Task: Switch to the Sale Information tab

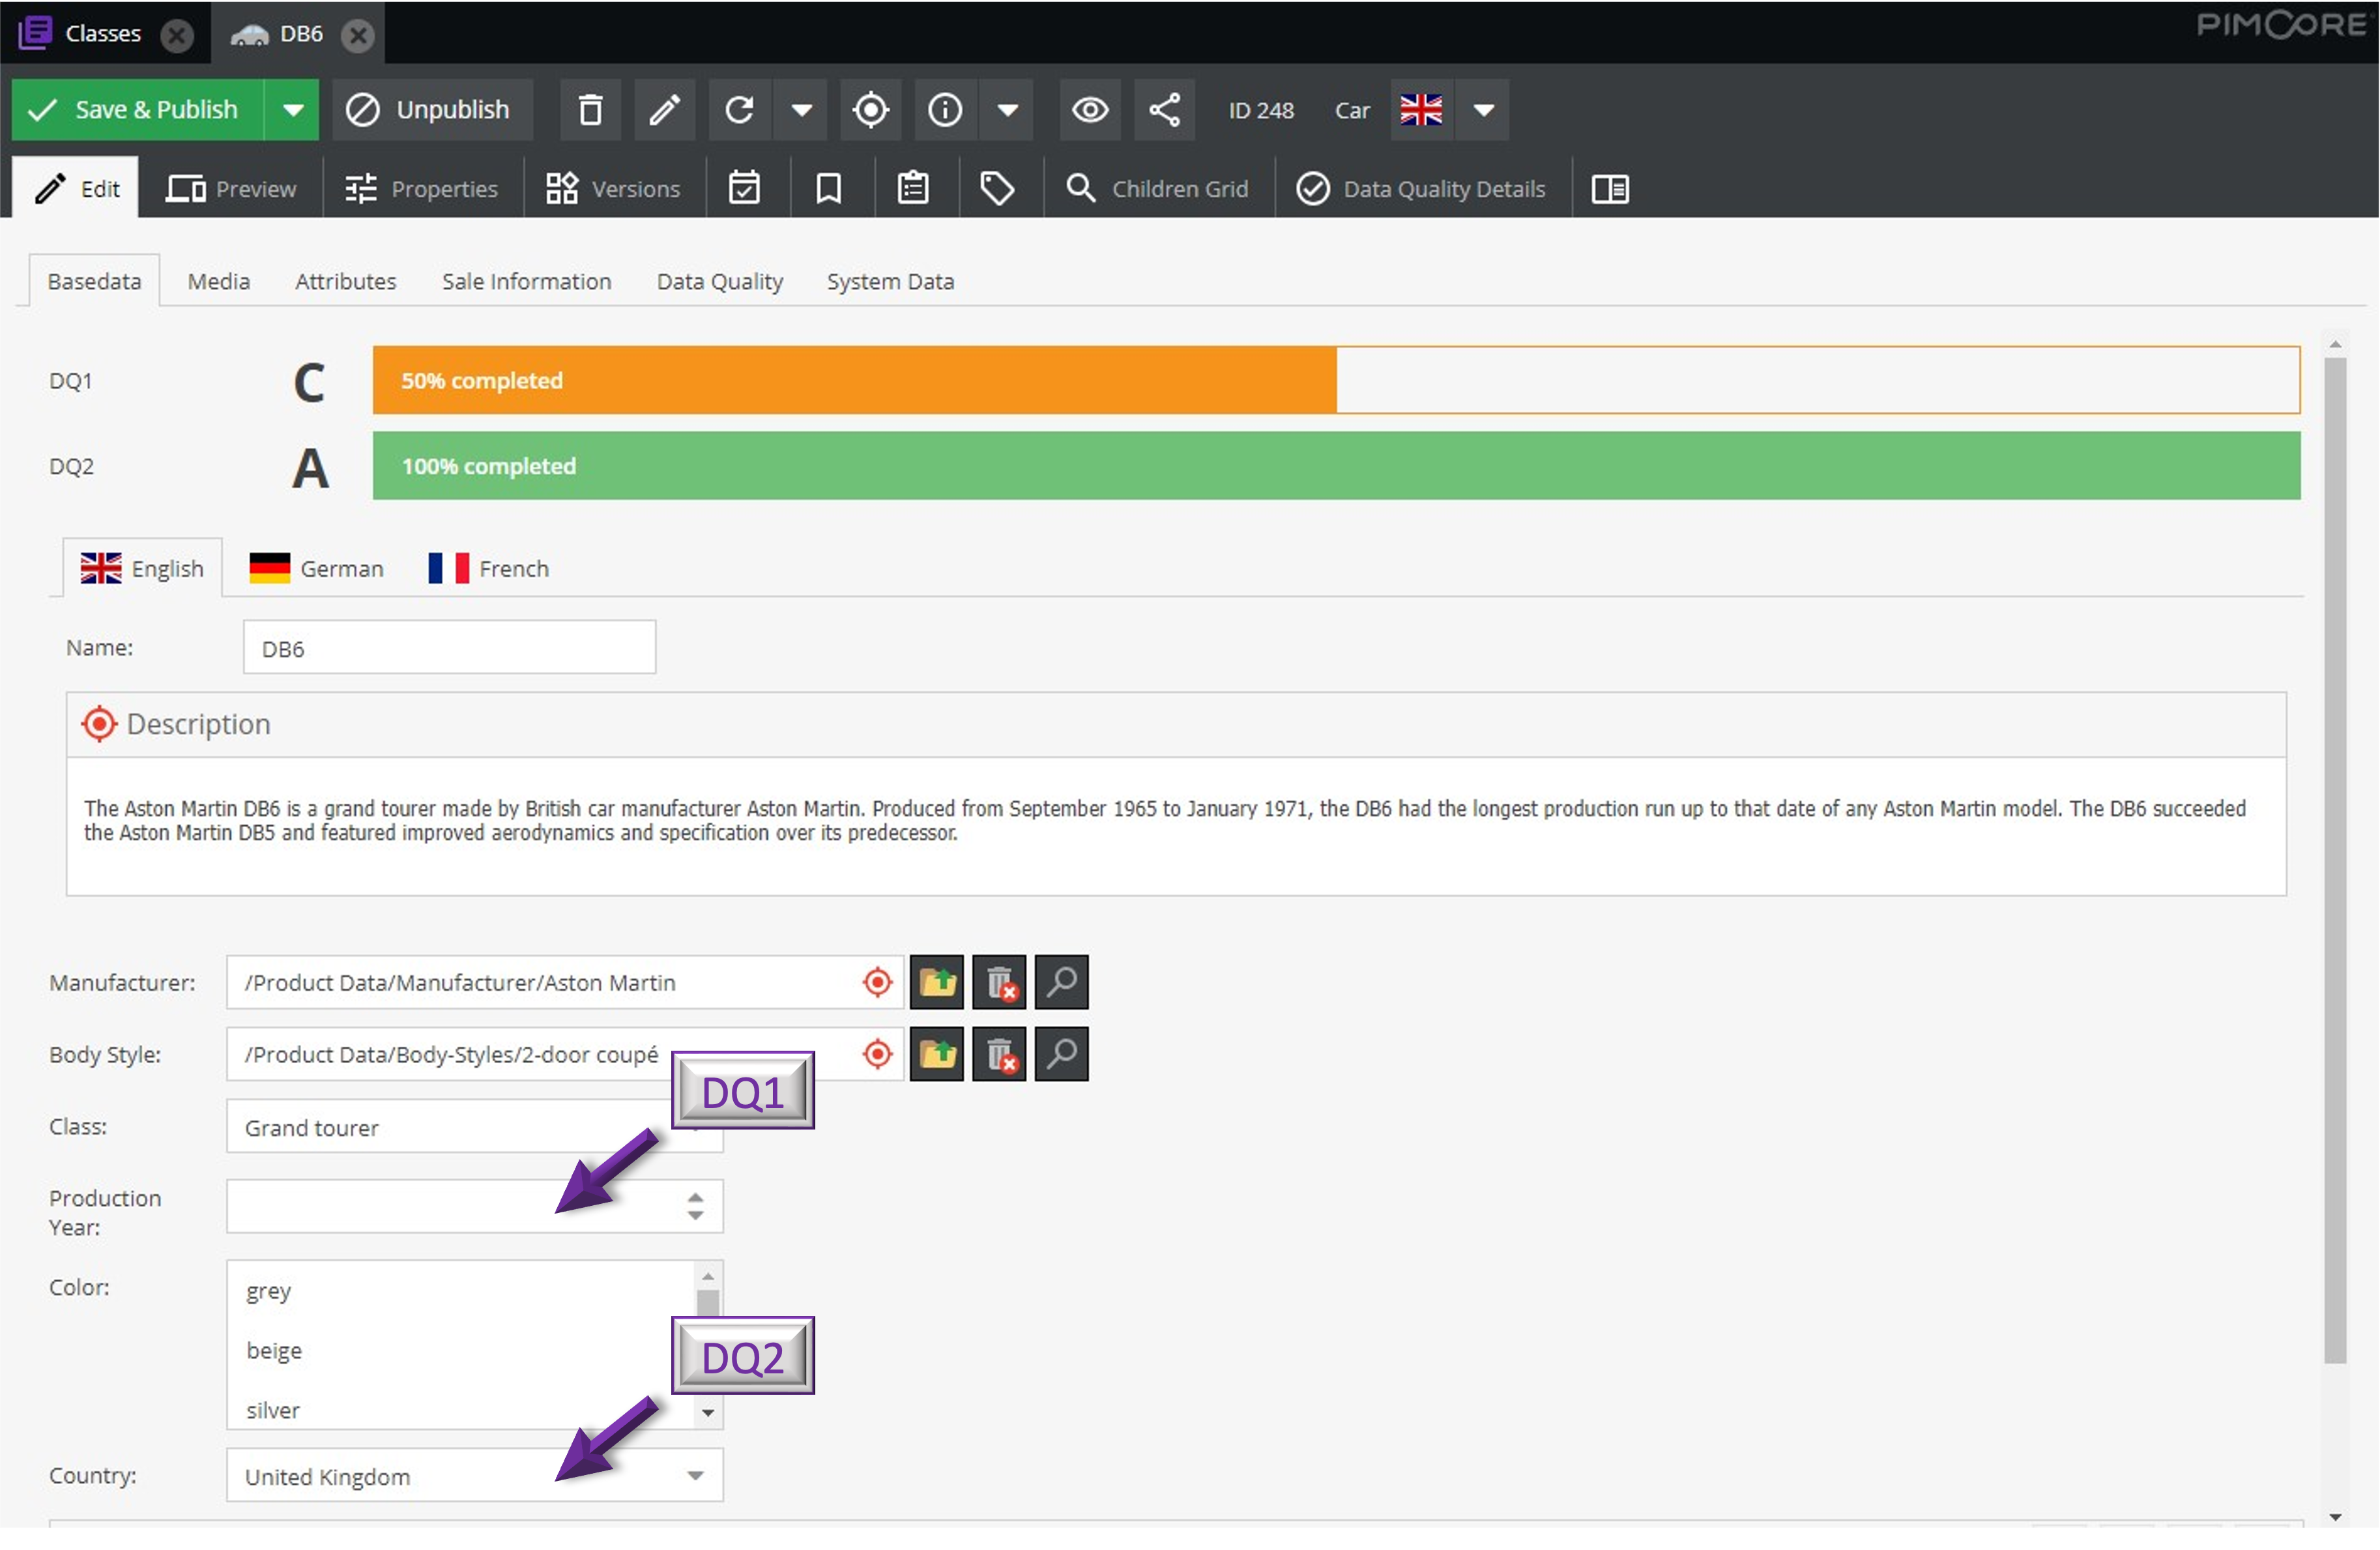Action: (x=526, y=281)
